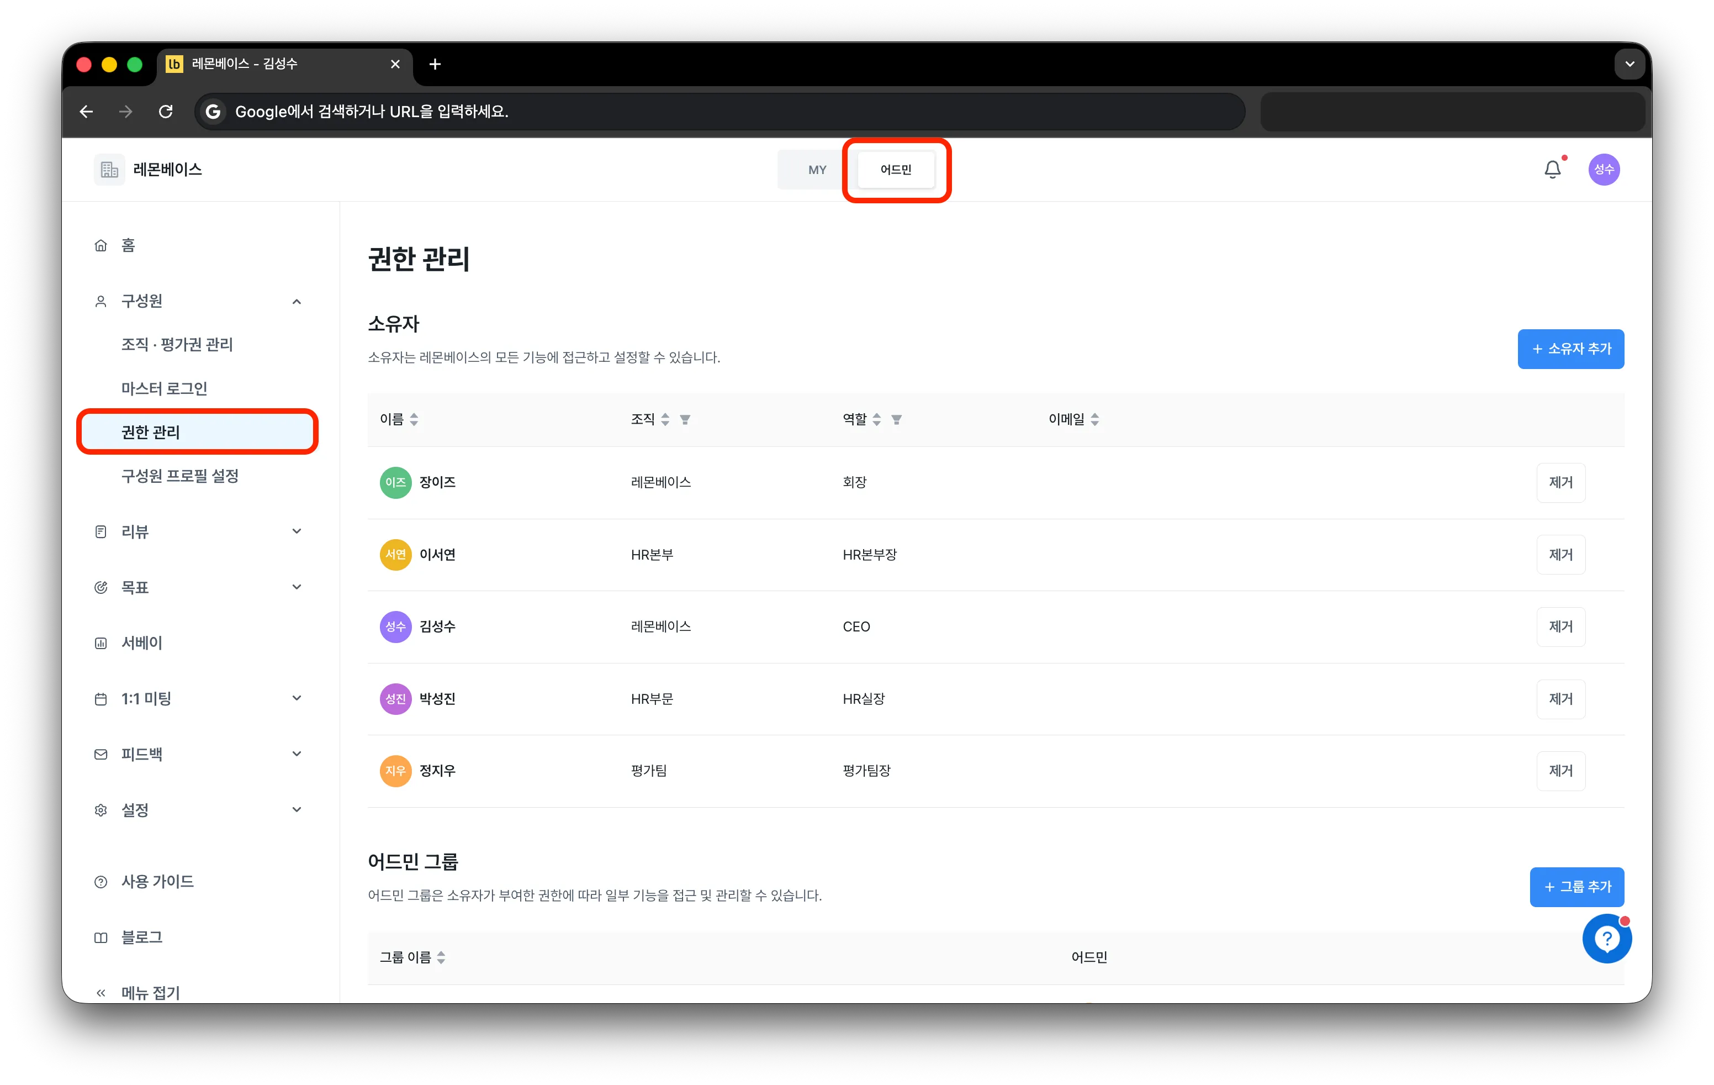Expand the 목표 sidebar section
Screen dimensions: 1714x1085
pyautogui.click(x=297, y=587)
